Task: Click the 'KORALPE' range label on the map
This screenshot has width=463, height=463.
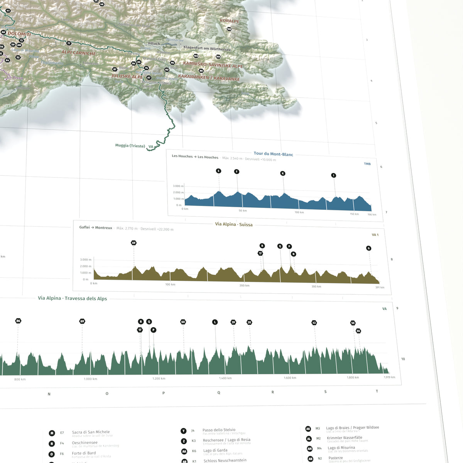Action: (x=230, y=21)
